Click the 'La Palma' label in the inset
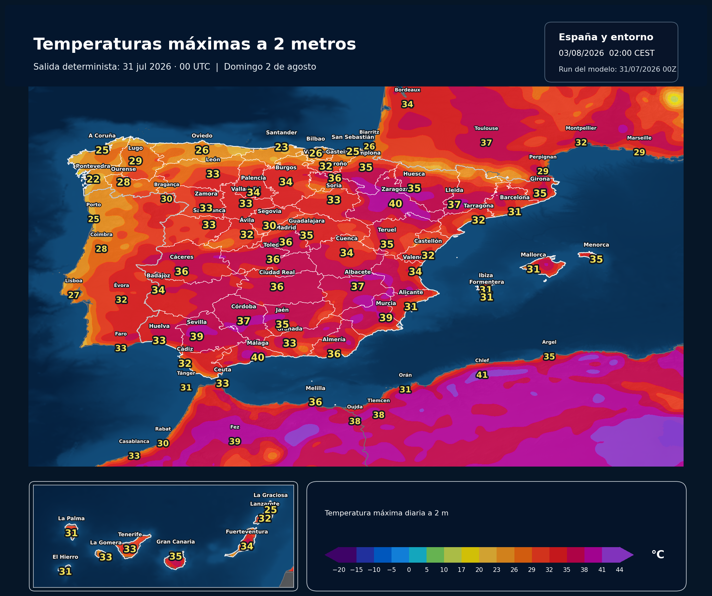 tap(71, 518)
